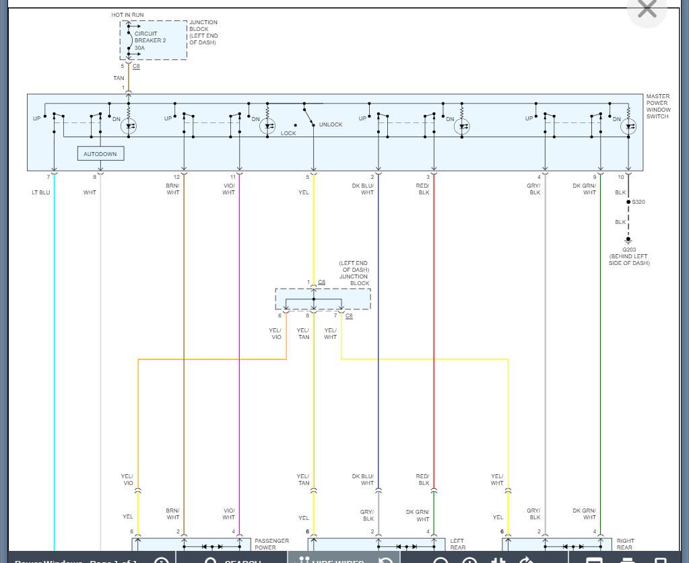Click RED/BLK label under switch pin 3

tap(423, 189)
